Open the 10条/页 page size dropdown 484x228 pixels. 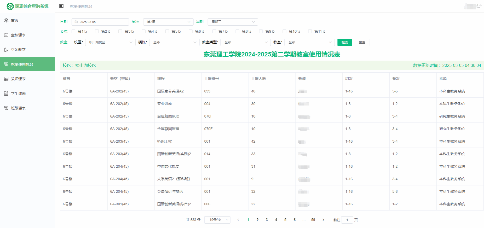217,220
